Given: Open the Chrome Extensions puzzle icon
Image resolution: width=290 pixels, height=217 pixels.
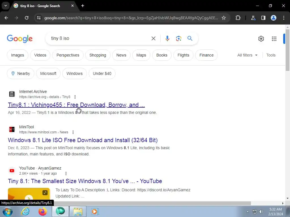Looking at the screenshot, I should tap(238, 18).
